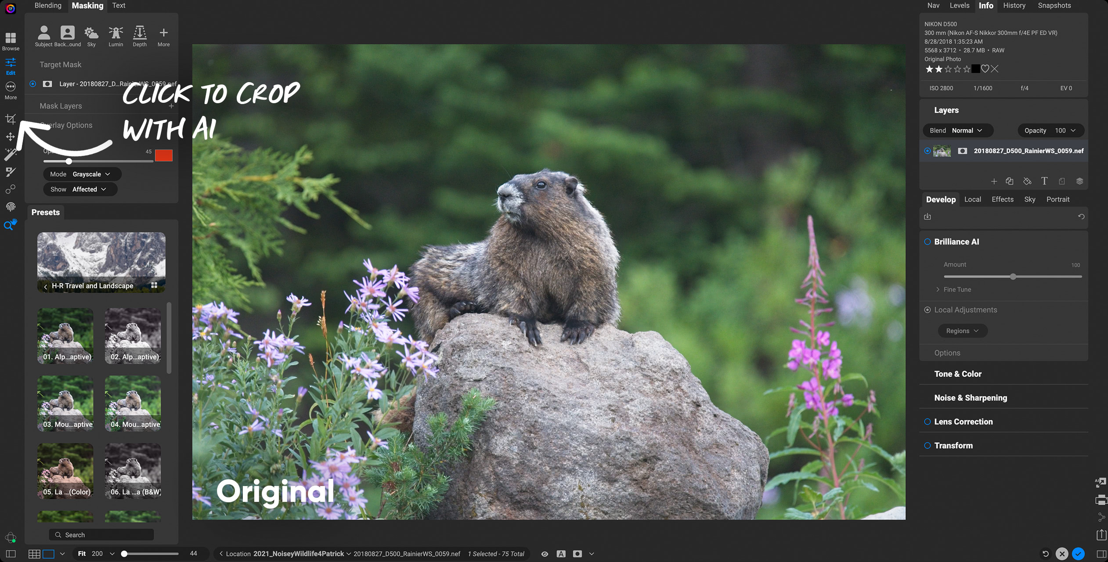Toggle visibility of RainierWS_0059 layer
The width and height of the screenshot is (1108, 562).
click(928, 151)
